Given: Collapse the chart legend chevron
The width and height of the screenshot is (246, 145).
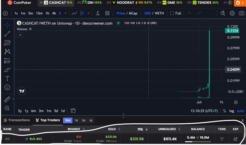Looking at the screenshot, I should [x=20, y=35].
